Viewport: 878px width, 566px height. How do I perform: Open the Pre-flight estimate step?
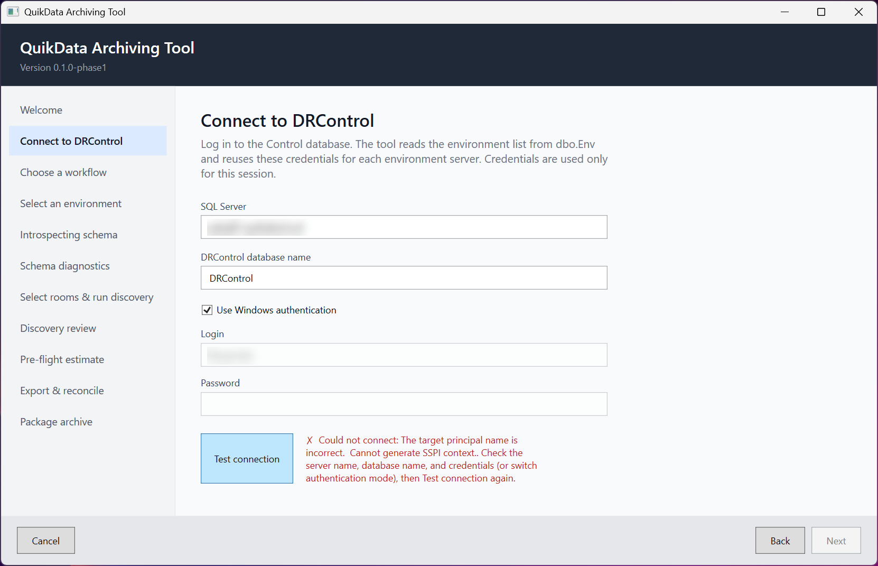88,359
